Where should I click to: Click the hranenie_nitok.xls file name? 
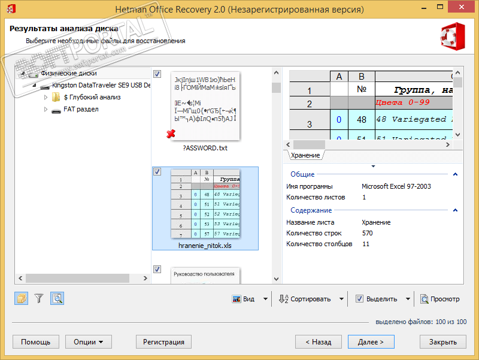click(205, 246)
